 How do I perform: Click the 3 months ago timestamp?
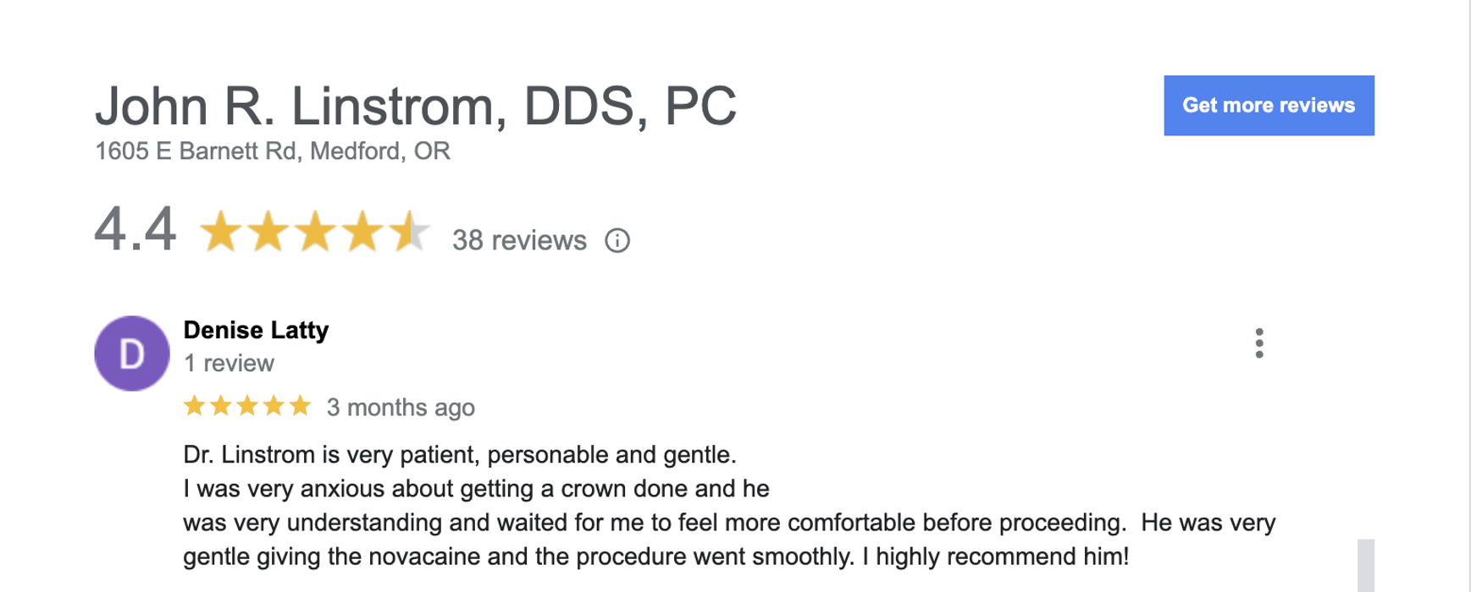click(401, 408)
